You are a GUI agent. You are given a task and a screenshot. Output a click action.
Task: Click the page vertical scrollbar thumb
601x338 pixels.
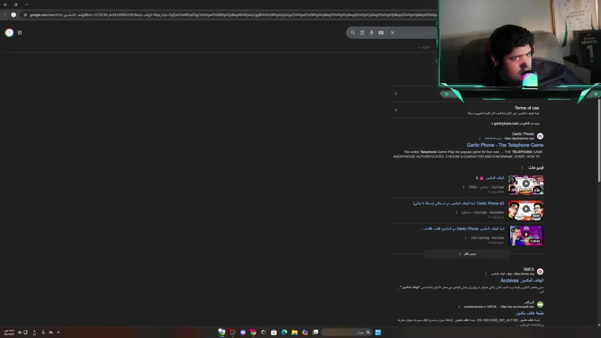599,140
